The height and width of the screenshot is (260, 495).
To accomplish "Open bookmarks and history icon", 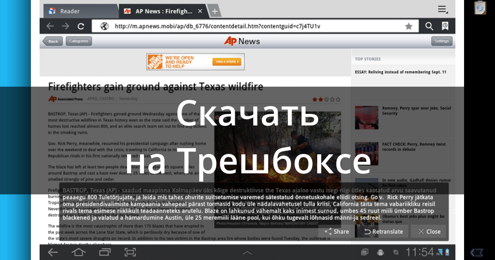I will (x=445, y=26).
